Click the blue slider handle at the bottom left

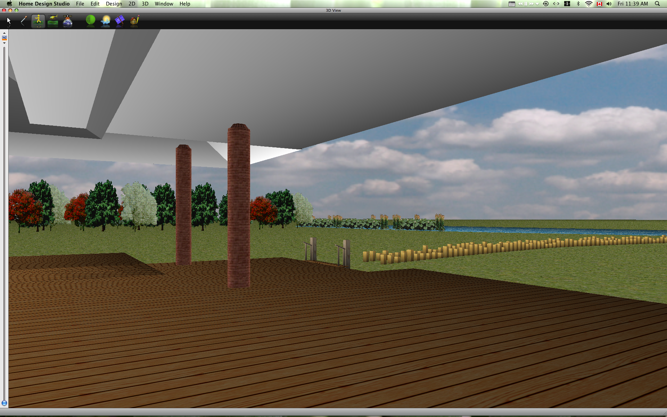coord(4,403)
